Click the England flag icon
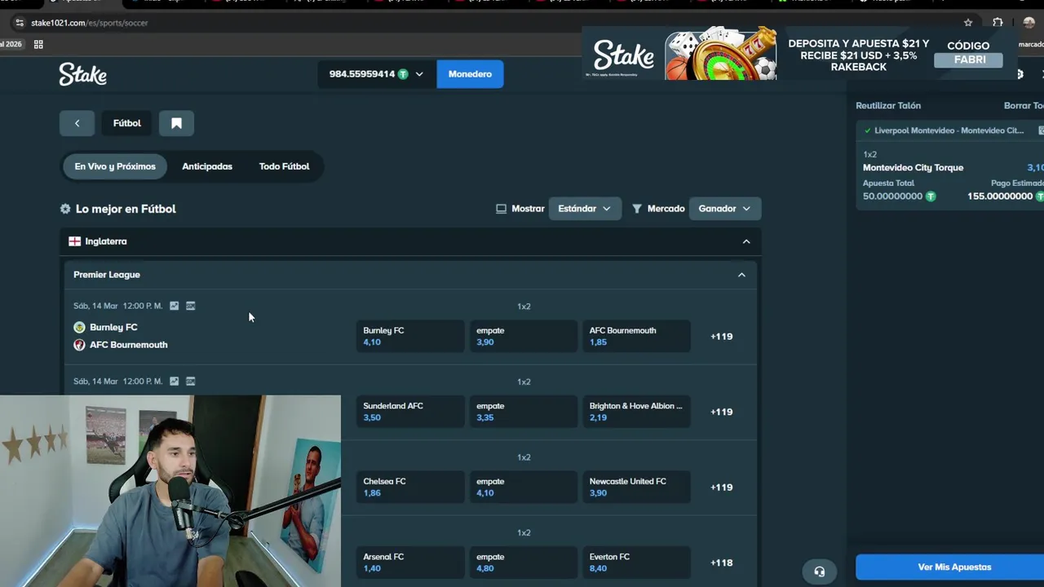The width and height of the screenshot is (1044, 587). click(74, 241)
